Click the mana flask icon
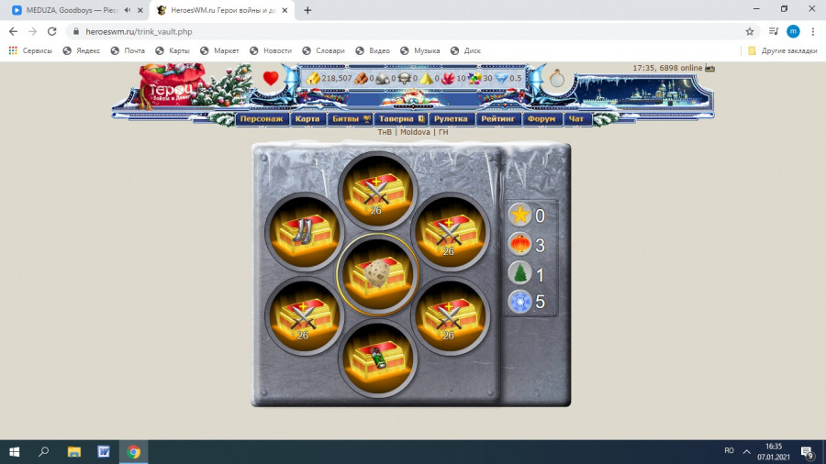This screenshot has height=464, width=826. pyautogui.click(x=557, y=79)
